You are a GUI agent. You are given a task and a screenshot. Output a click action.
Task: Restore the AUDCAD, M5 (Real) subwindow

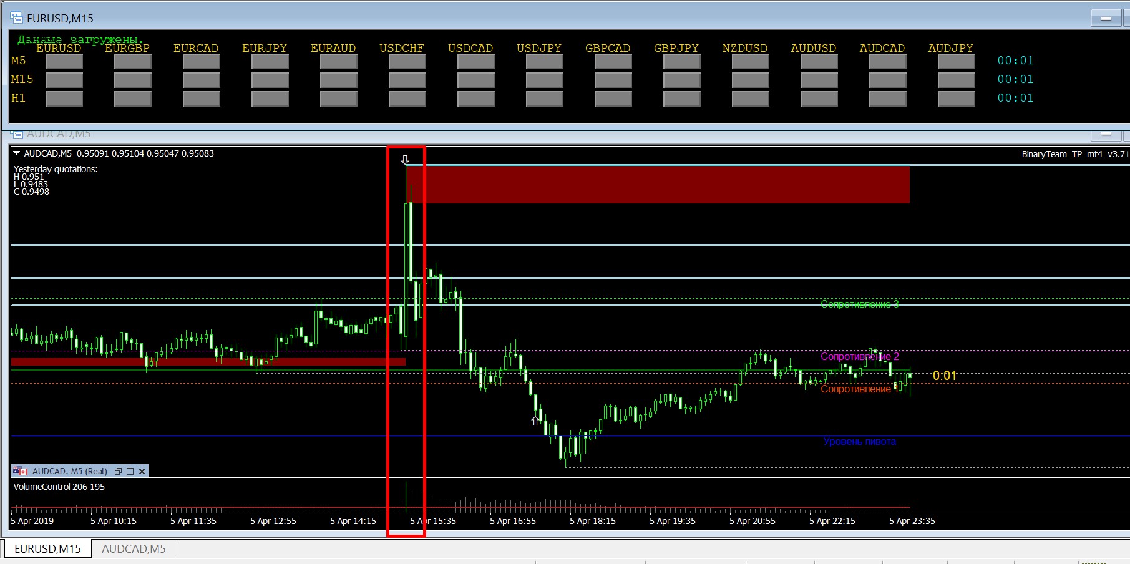(118, 471)
